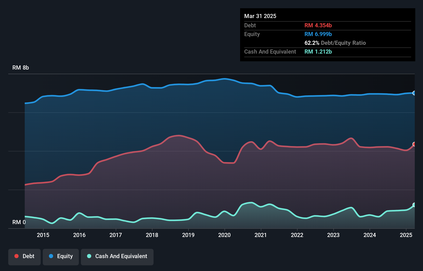This screenshot has width=423, height=271.
Task: Click the RM 8b y-axis label
Action: 21,68
